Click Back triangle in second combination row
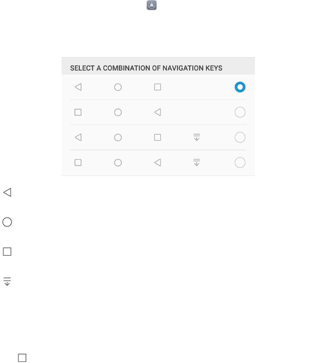The image size is (312, 363). pos(157,112)
